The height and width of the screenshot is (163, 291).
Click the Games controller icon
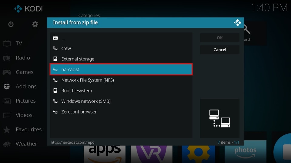pyautogui.click(x=7, y=72)
